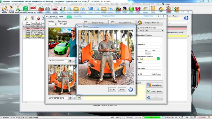
Task: Switch to Observações / Histórico tab
Action: (144, 35)
